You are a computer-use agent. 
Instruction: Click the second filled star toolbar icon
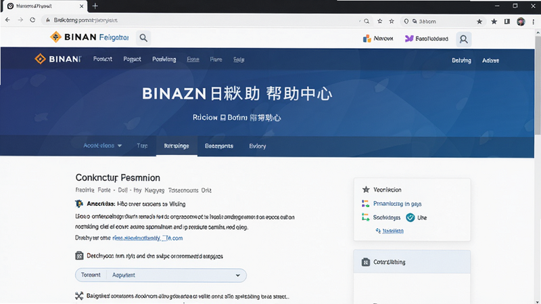tap(494, 22)
